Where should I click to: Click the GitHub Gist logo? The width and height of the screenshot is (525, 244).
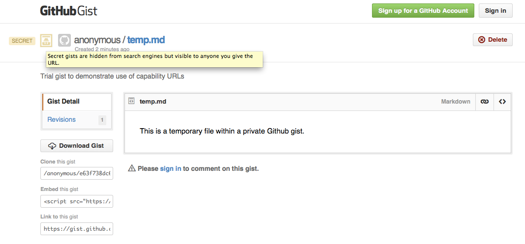coord(68,11)
